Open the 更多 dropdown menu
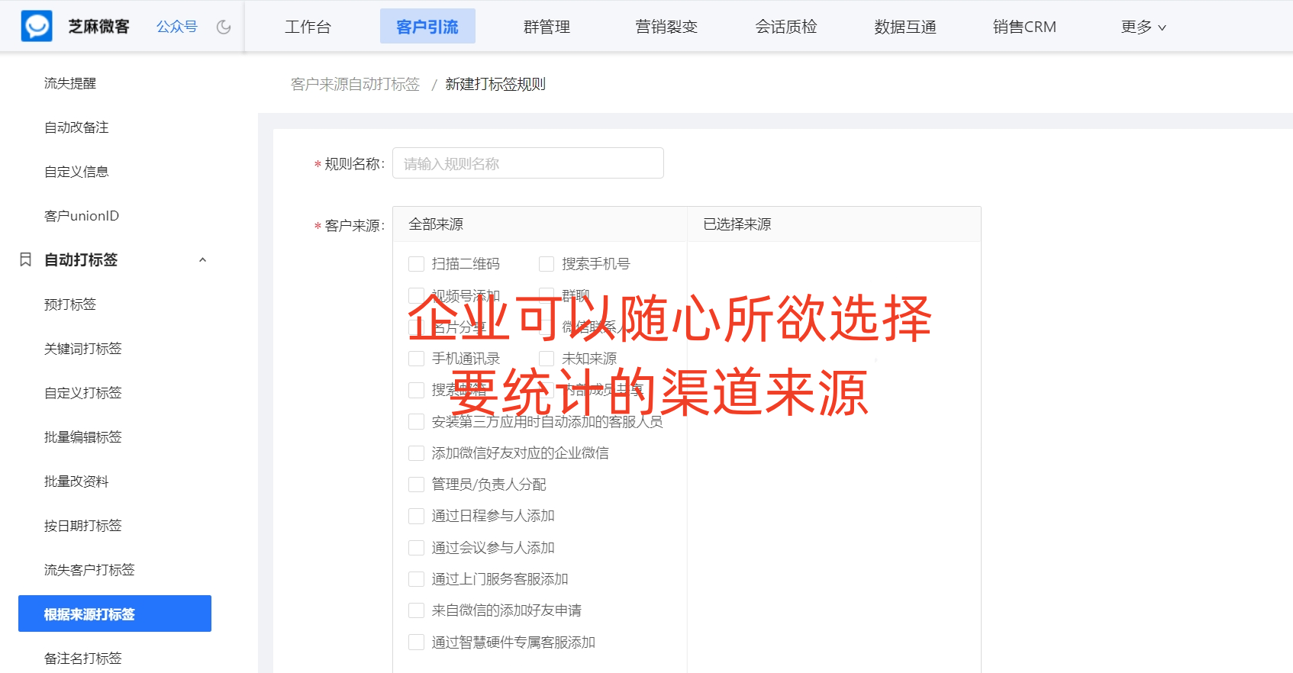Viewport: 1293px width, 673px height. 1143,27
